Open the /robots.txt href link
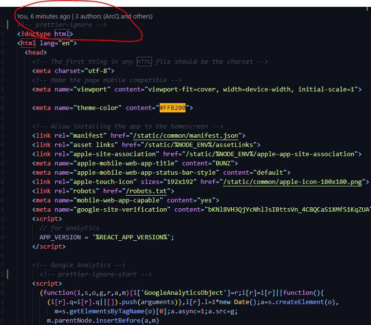371x325 pixels. (x=146, y=191)
